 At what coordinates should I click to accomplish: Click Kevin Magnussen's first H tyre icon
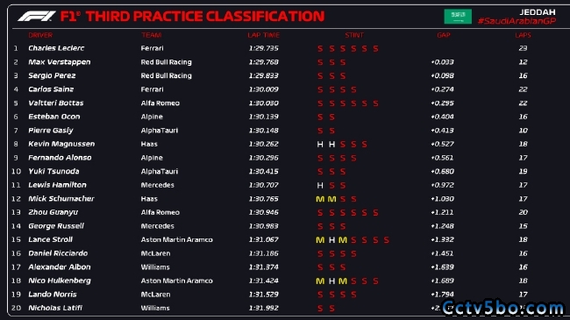tap(320, 145)
